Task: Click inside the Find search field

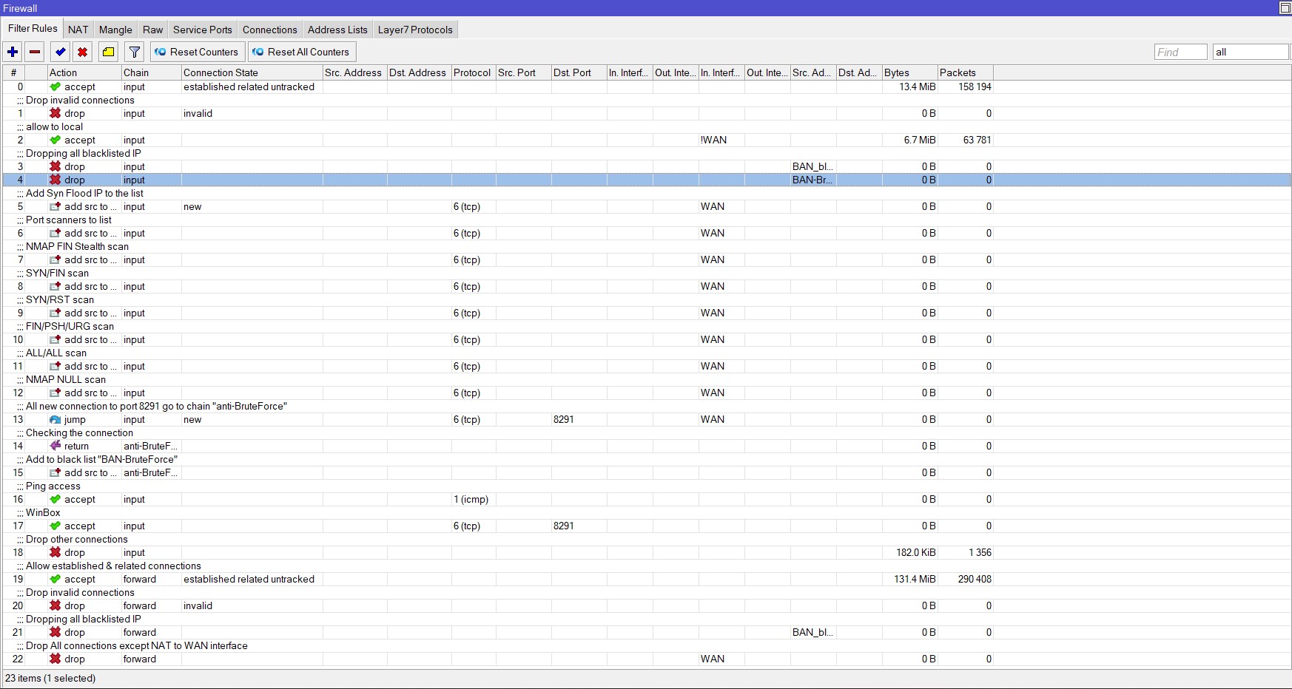Action: [x=1180, y=52]
